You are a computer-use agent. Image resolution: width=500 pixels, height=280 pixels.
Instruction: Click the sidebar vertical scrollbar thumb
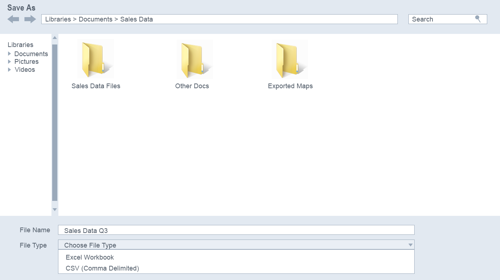pos(55,123)
